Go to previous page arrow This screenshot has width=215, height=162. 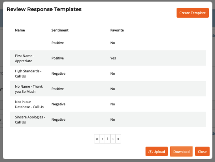tap(102, 139)
